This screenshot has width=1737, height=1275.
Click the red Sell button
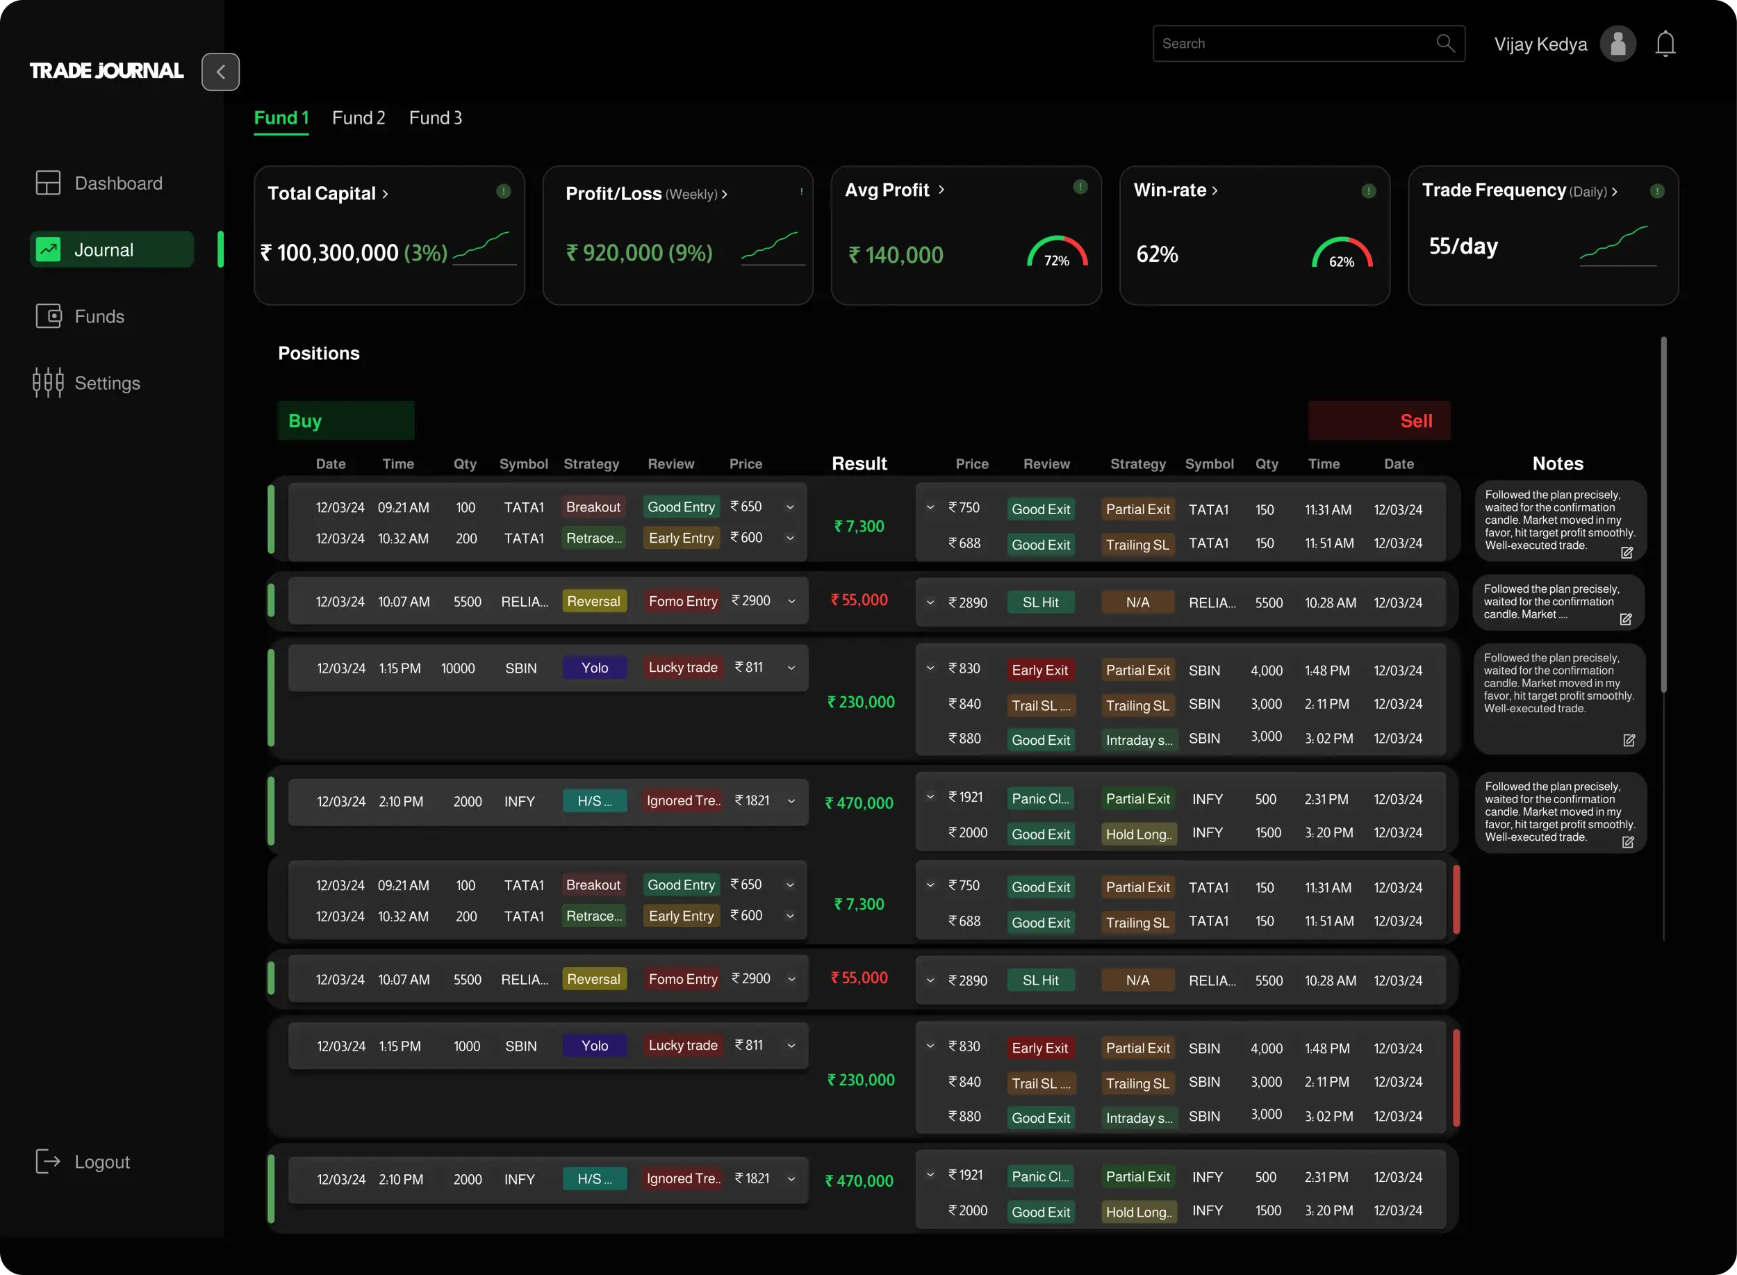click(x=1379, y=420)
